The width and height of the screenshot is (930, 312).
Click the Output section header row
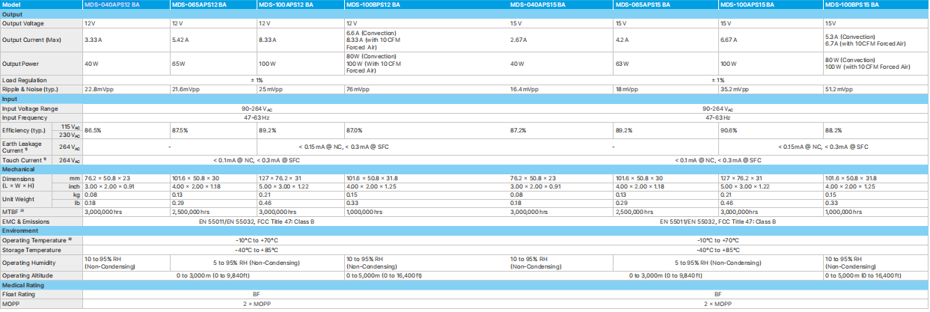pos(13,14)
